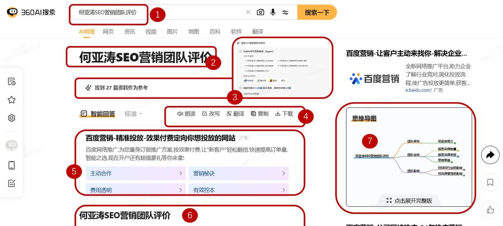Image resolution: width=503 pixels, height=226 pixels.
Task: Click 复制 to copy answer
Action: point(260,114)
